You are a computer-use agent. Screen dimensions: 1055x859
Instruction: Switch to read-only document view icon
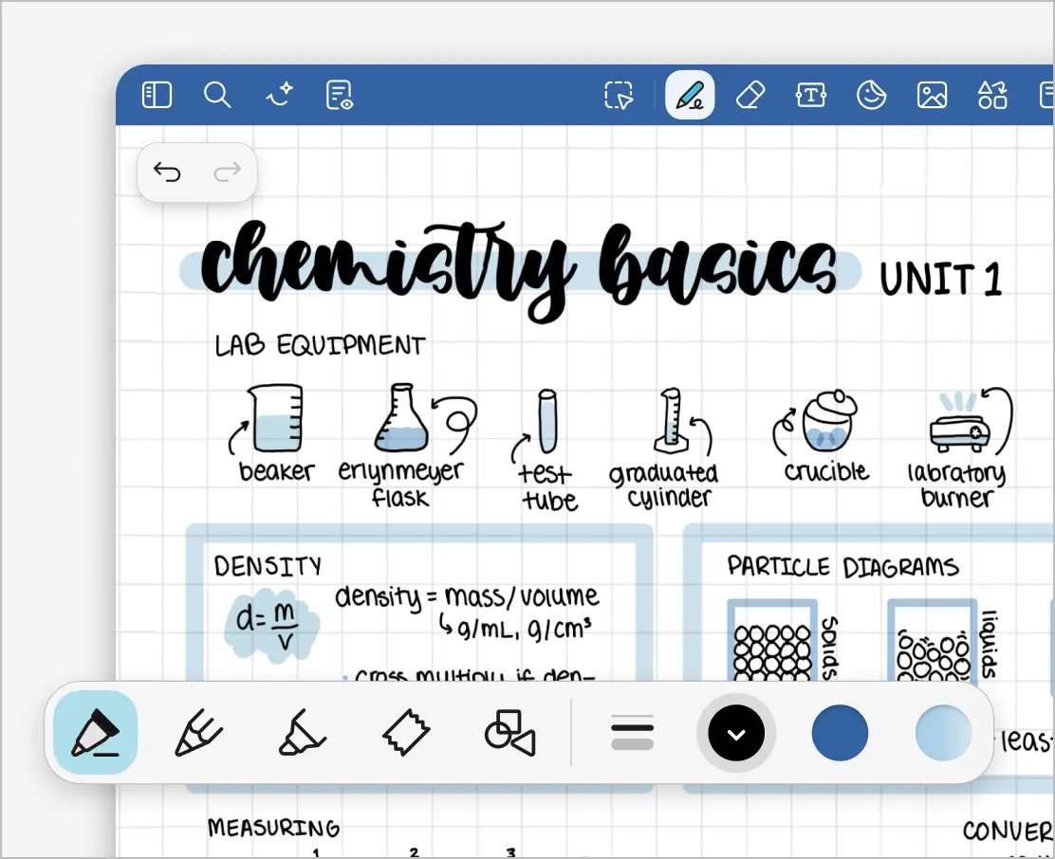tap(340, 95)
